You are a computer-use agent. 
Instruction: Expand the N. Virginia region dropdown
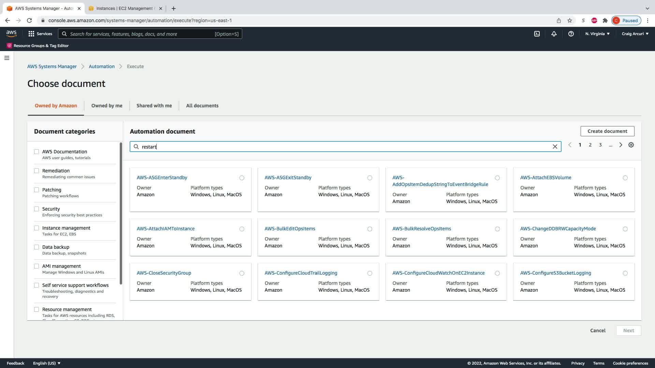pos(597,34)
